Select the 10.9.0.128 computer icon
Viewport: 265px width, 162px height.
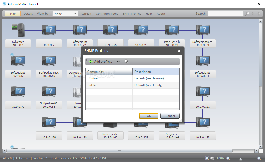tap(203, 122)
